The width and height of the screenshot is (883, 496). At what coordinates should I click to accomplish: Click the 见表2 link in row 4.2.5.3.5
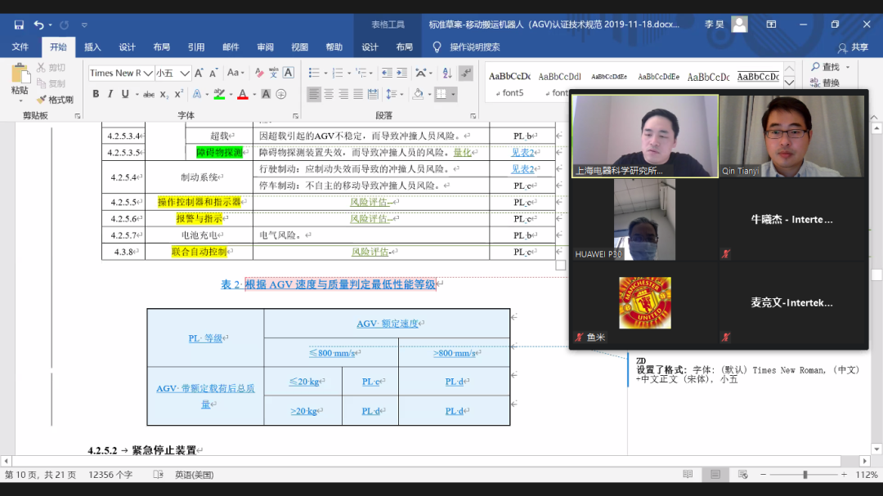click(522, 152)
